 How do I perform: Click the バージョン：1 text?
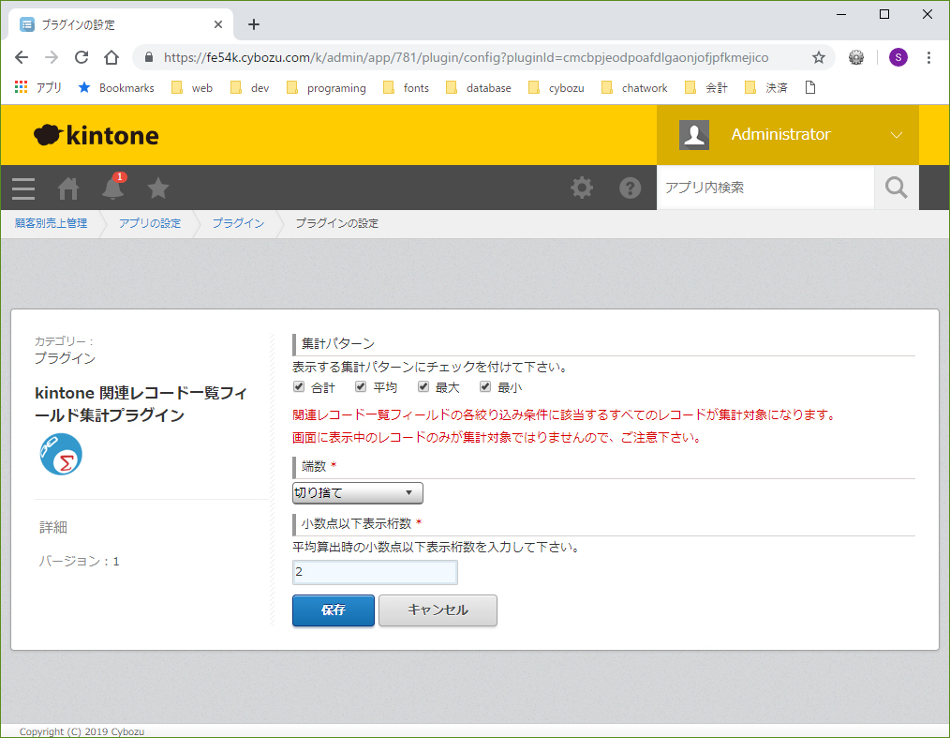click(80, 562)
